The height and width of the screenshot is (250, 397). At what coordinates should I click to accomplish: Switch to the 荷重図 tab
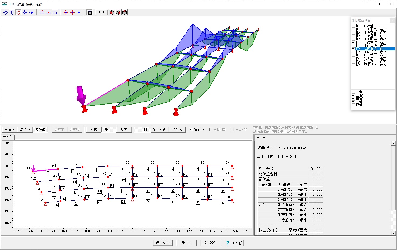[x=10, y=130]
